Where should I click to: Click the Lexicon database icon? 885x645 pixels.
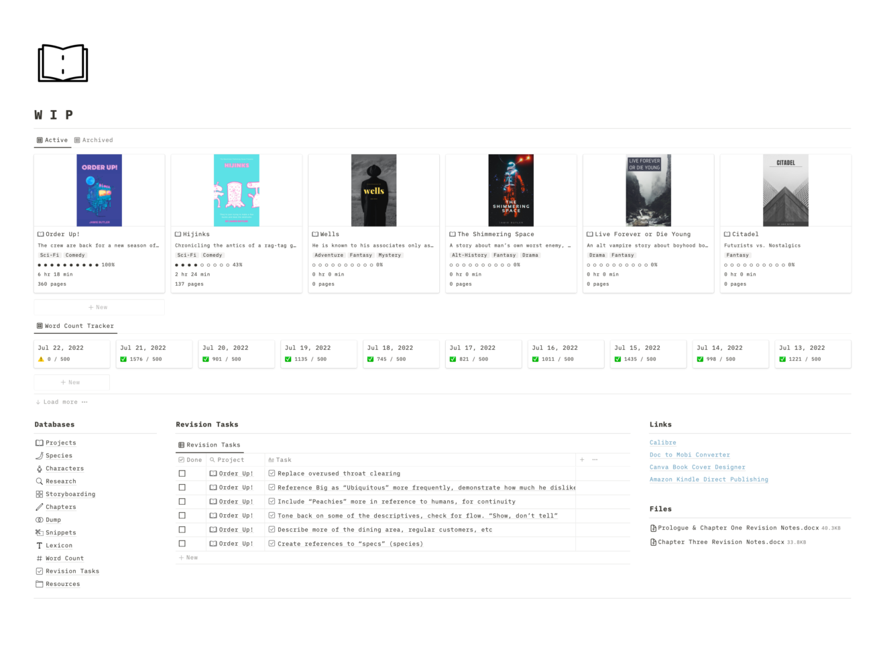(x=39, y=545)
